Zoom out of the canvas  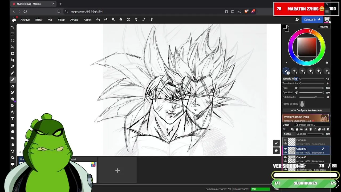click(x=121, y=19)
